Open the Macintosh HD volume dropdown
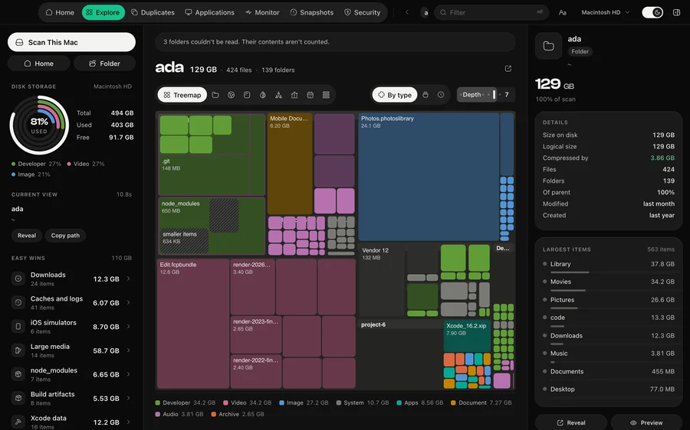Screen dimensions: 690x430 pyautogui.click(x=605, y=12)
